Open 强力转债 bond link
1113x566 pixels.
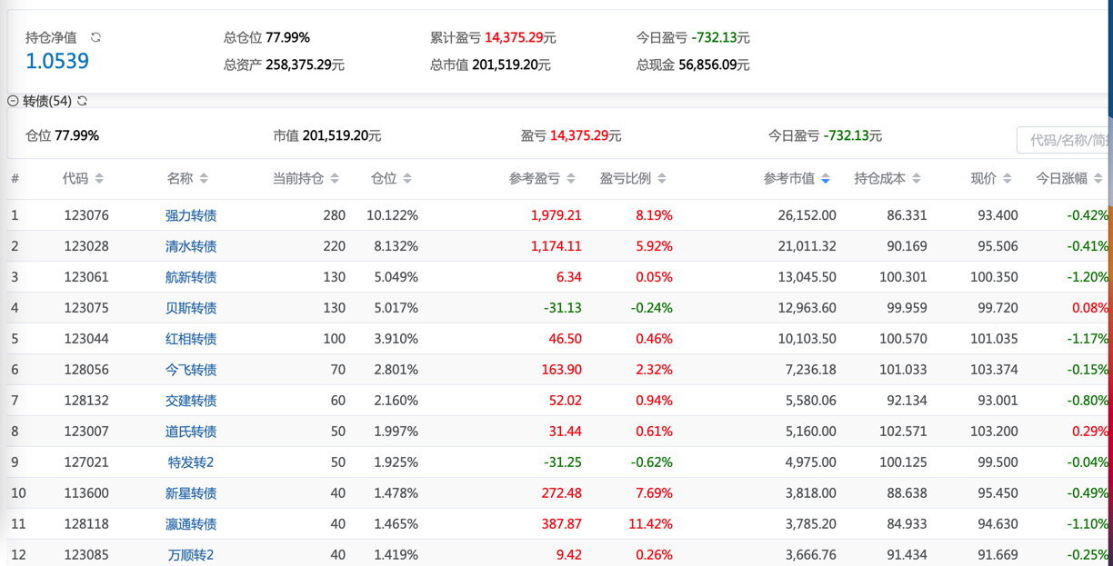(x=191, y=215)
